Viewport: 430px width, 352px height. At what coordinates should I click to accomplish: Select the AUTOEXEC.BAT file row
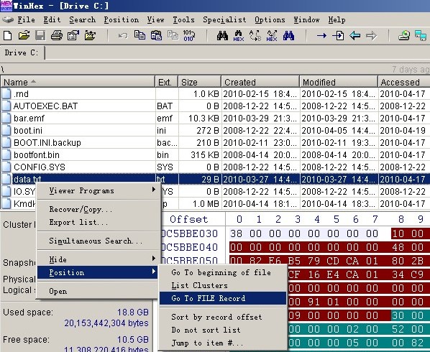pos(215,106)
